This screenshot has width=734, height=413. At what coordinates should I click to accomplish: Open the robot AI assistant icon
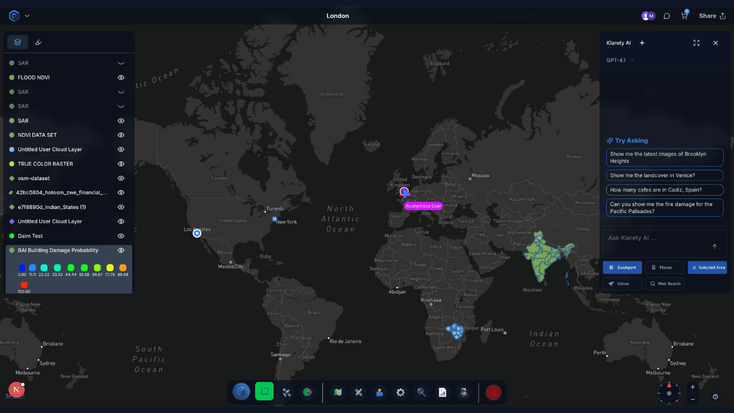(x=463, y=392)
